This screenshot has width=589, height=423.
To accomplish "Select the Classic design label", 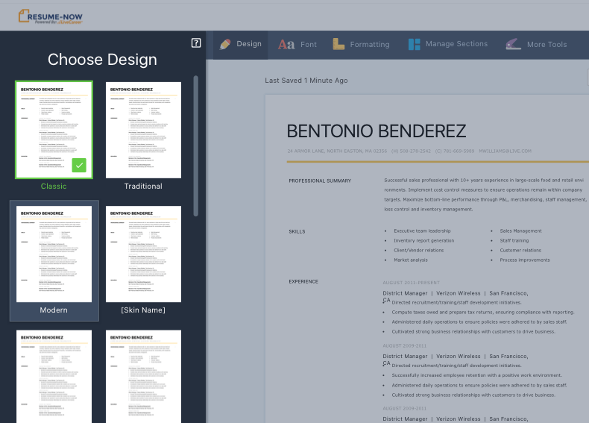I will pyautogui.click(x=54, y=187).
